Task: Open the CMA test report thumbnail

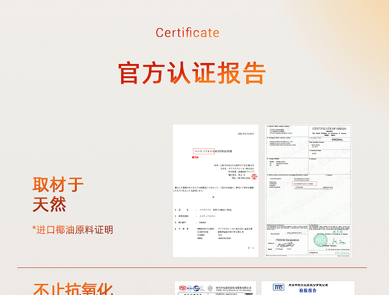Action: pyautogui.click(x=215, y=288)
